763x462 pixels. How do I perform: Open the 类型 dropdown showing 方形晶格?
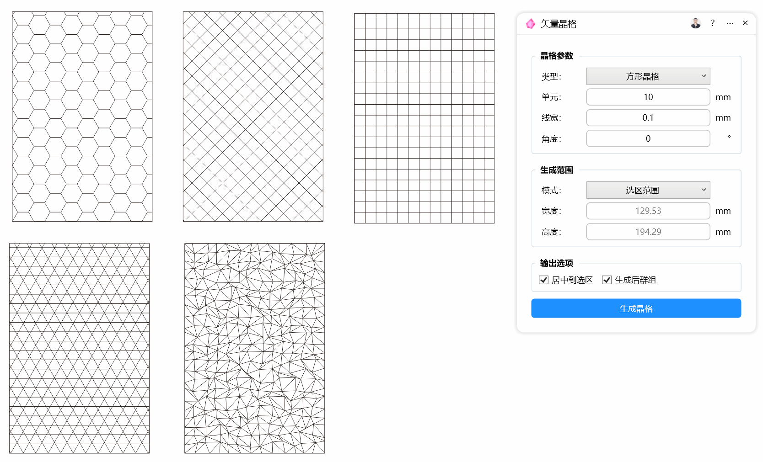(x=648, y=76)
